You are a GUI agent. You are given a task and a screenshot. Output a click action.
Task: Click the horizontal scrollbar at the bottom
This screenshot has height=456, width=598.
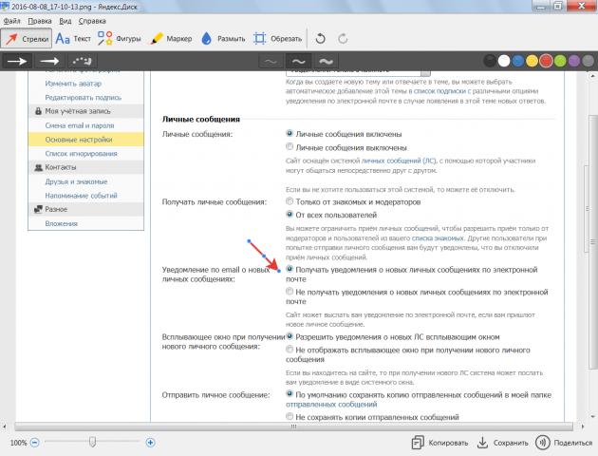coord(293,427)
